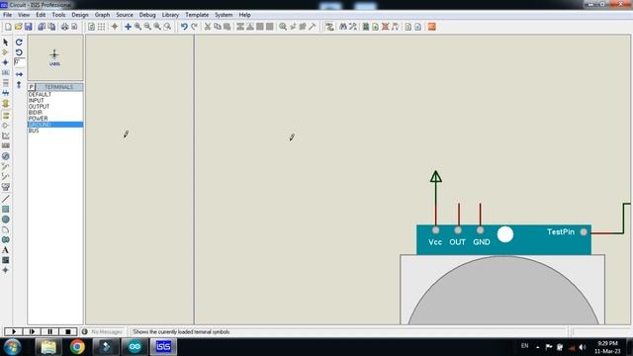633x356 pixels.
Task: Toggle the grid display toolbar icon
Action: click(x=101, y=27)
